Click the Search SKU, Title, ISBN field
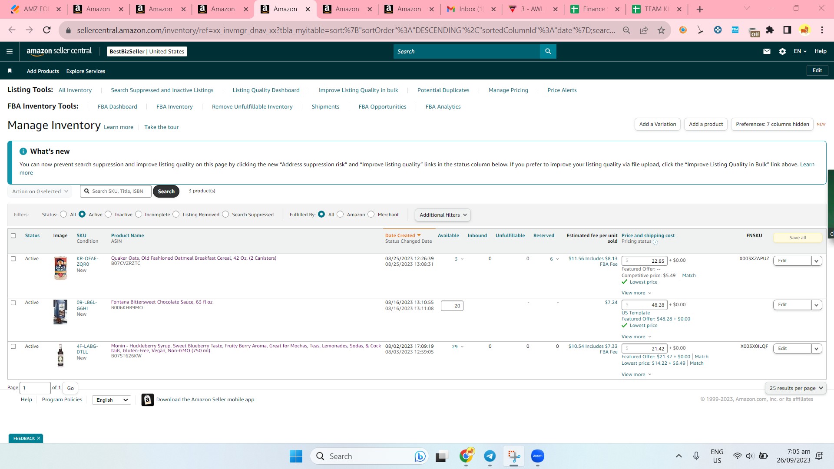 coord(116,192)
